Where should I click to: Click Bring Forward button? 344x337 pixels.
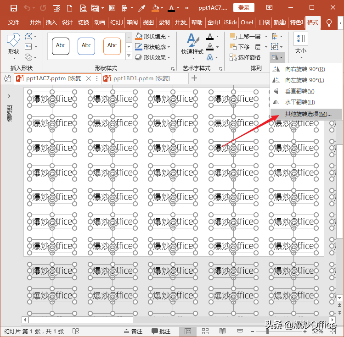coord(245,36)
